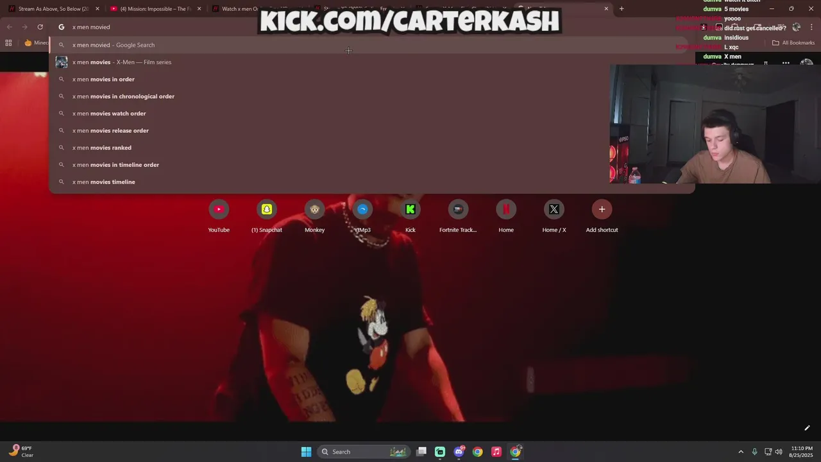821x462 pixels.
Task: Open the Windows Start menu
Action: [x=306, y=452]
